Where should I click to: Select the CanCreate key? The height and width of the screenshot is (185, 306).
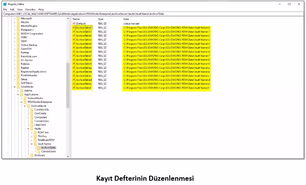(x=40, y=114)
